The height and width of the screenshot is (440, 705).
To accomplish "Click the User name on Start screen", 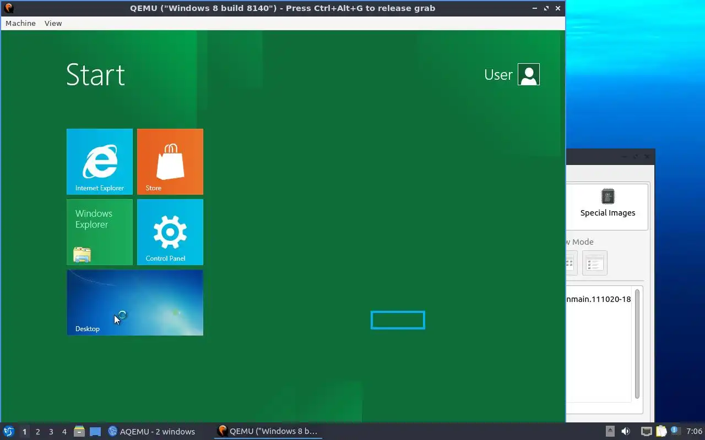I will (498, 75).
